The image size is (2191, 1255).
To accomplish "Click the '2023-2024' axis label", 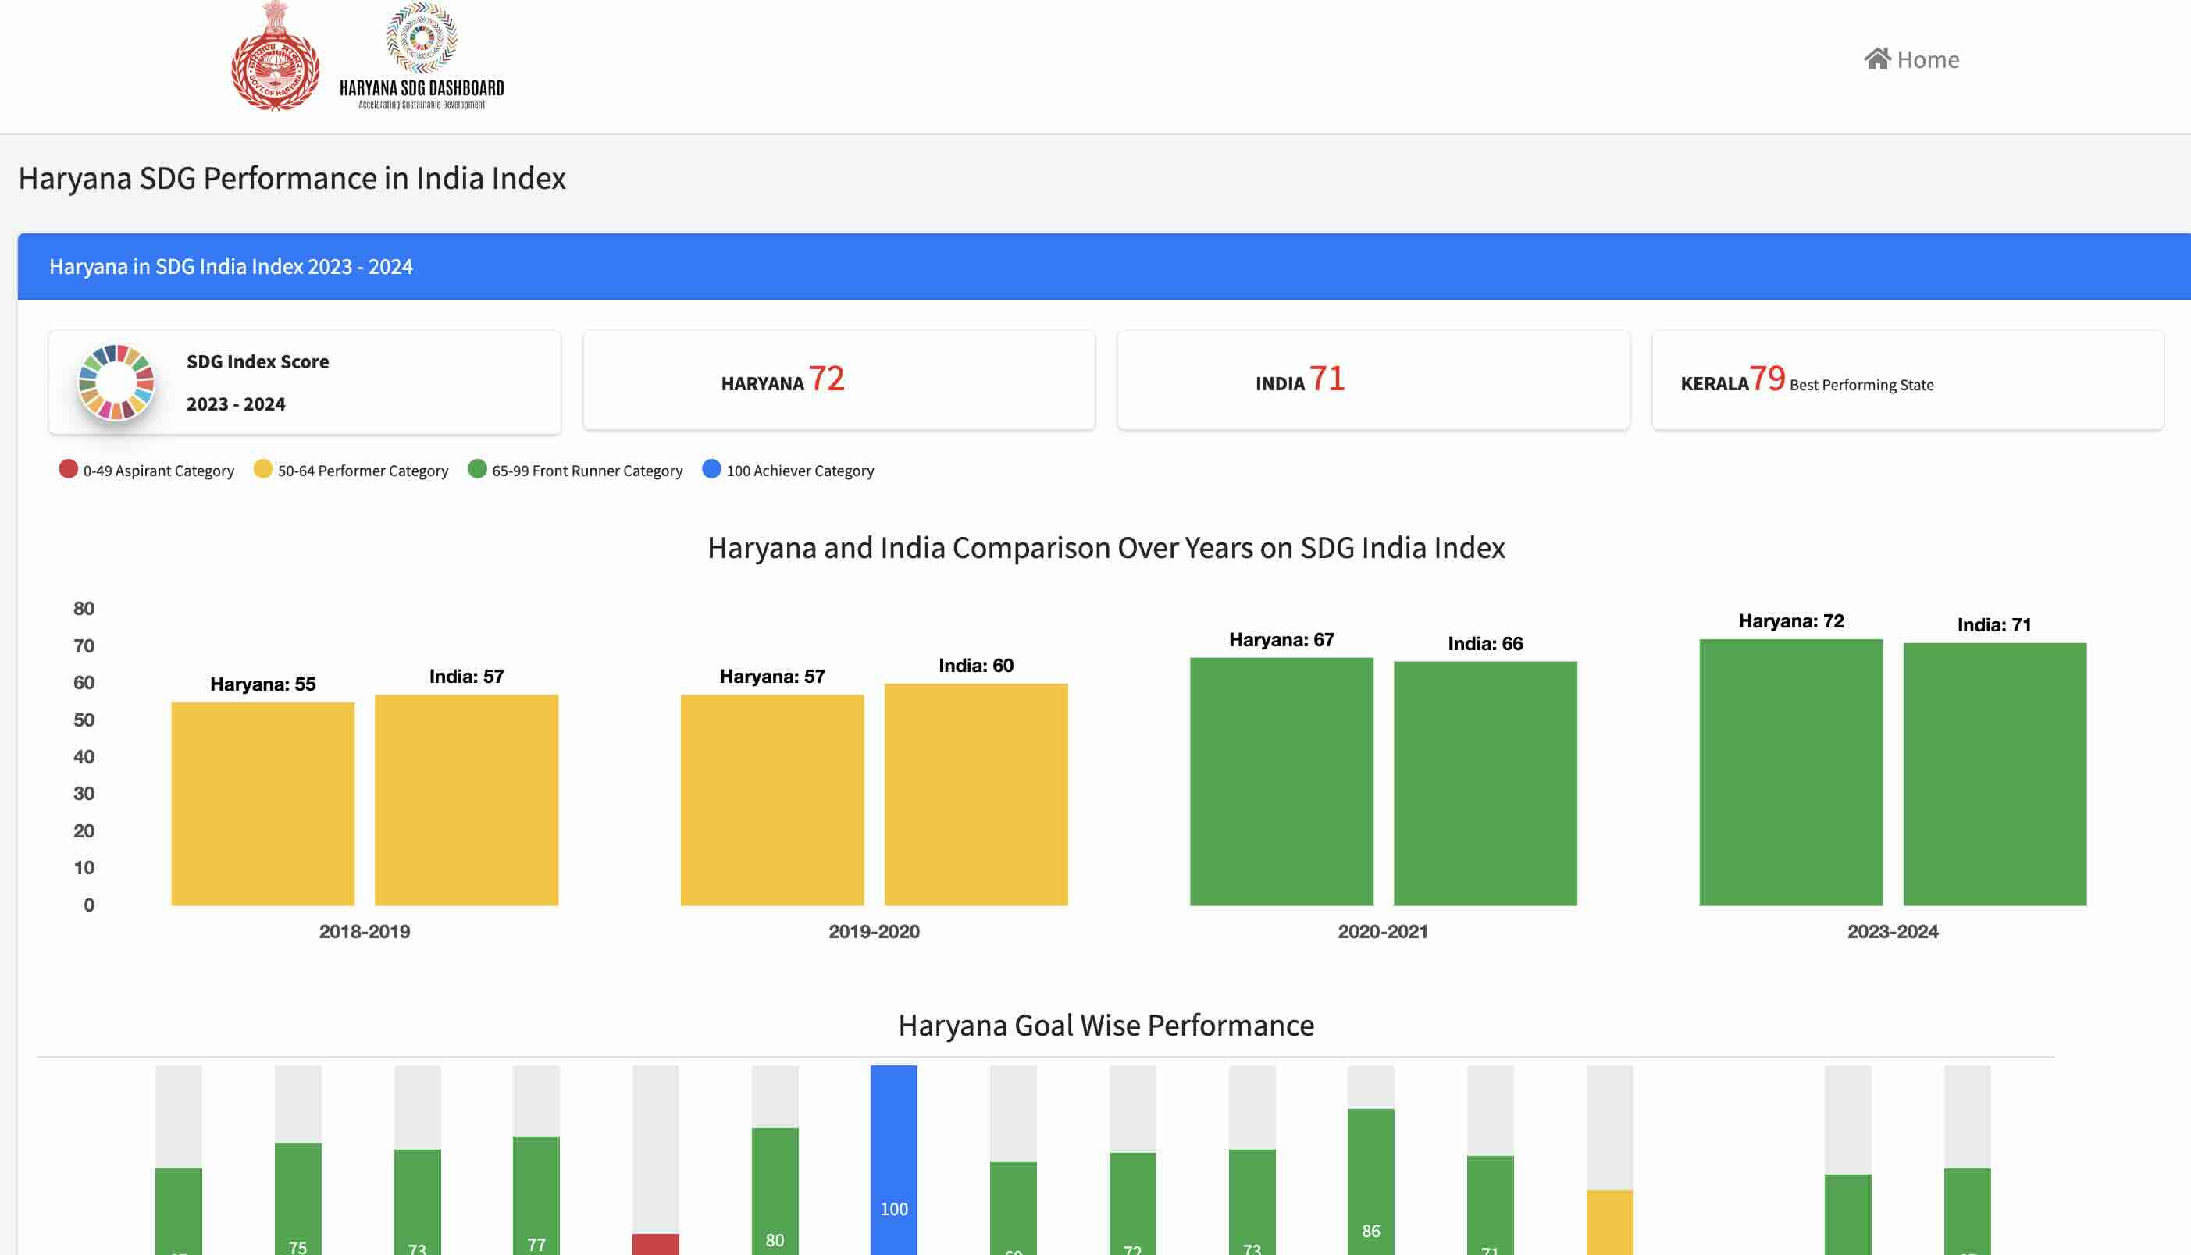I will [1893, 932].
